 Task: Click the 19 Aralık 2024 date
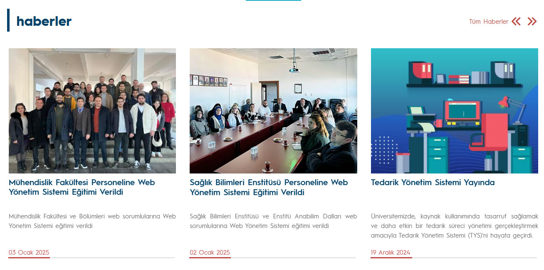391,253
